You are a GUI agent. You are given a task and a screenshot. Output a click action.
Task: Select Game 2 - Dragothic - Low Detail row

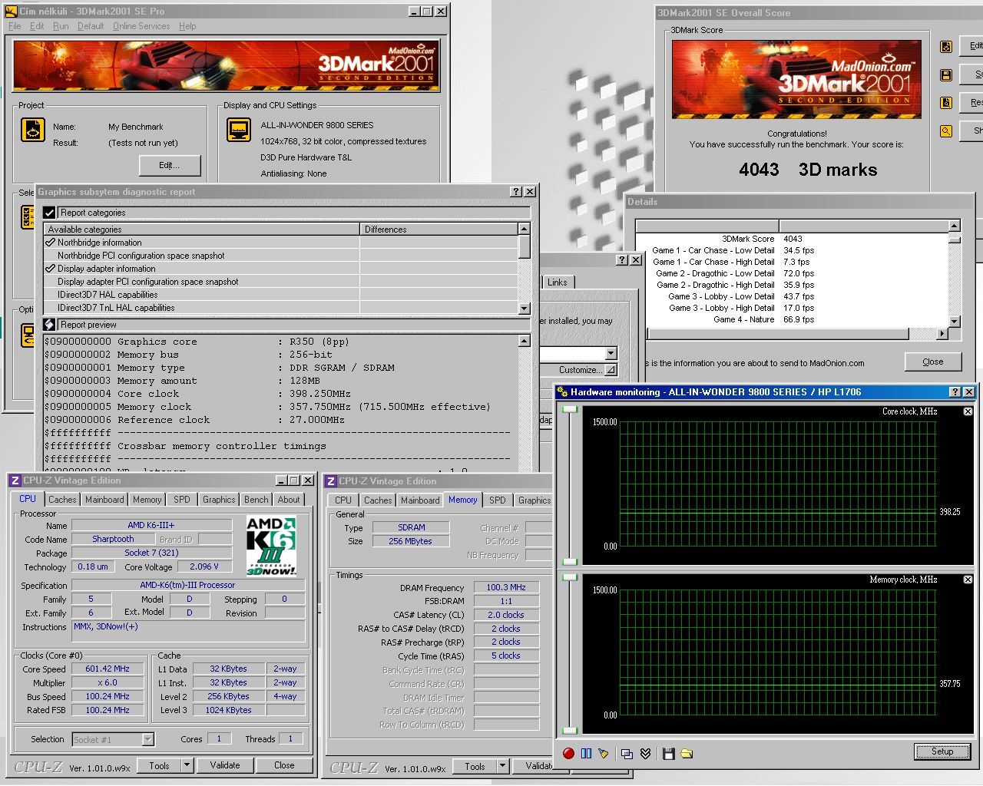click(x=791, y=273)
